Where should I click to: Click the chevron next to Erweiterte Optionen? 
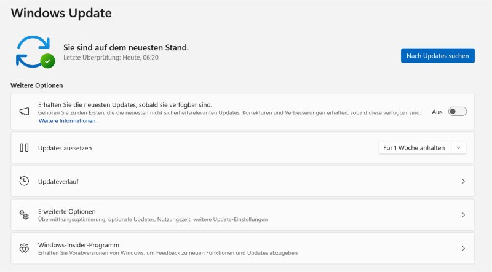(463, 215)
